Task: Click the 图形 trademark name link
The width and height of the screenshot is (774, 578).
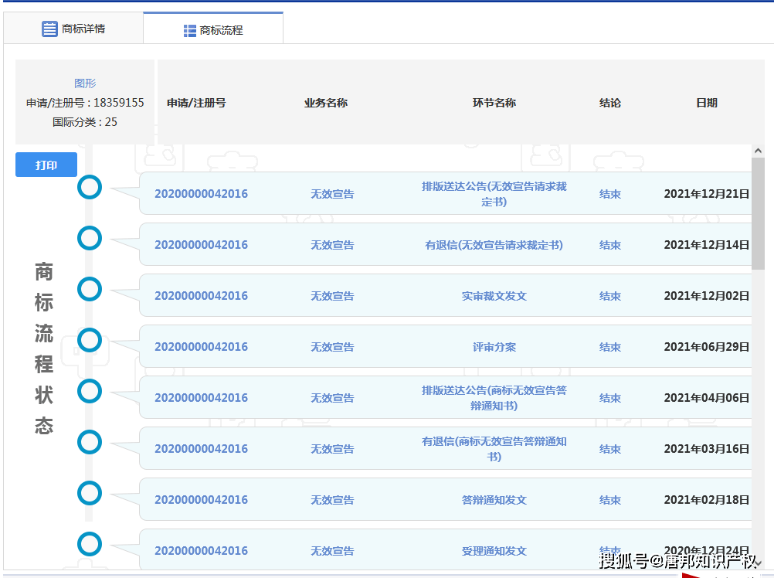Action: click(x=85, y=83)
